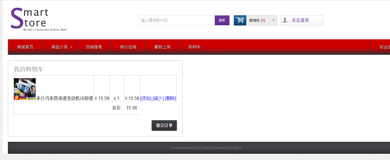Open the 商品分类 dropdown menu

[60, 47]
